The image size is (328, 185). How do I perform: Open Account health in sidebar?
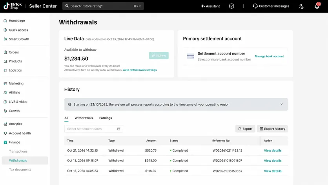click(x=17, y=133)
